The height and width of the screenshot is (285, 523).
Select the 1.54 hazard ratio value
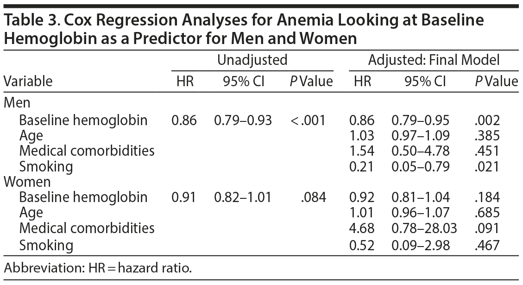361,151
